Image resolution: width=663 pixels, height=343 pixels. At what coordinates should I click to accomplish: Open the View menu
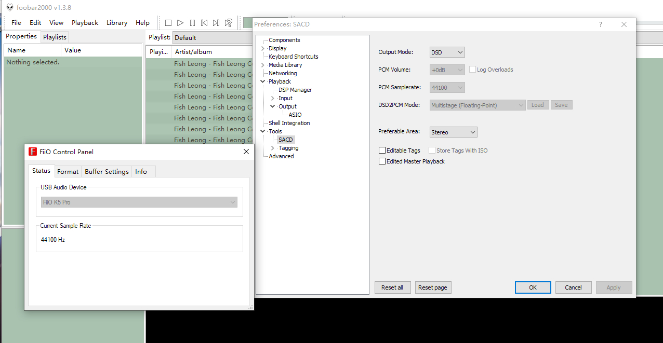click(x=57, y=23)
